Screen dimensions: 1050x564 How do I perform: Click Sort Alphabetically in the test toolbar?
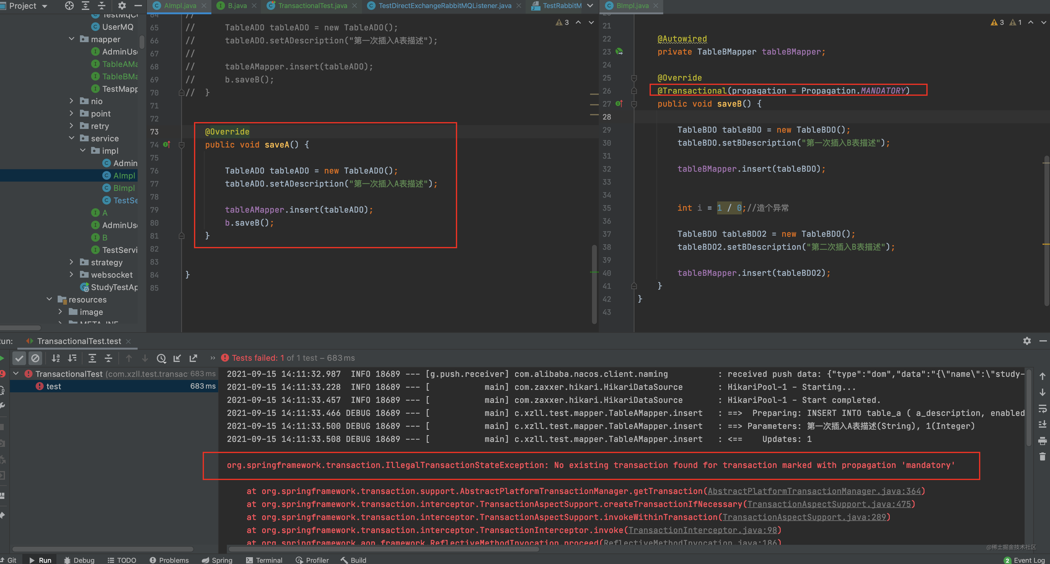[56, 358]
